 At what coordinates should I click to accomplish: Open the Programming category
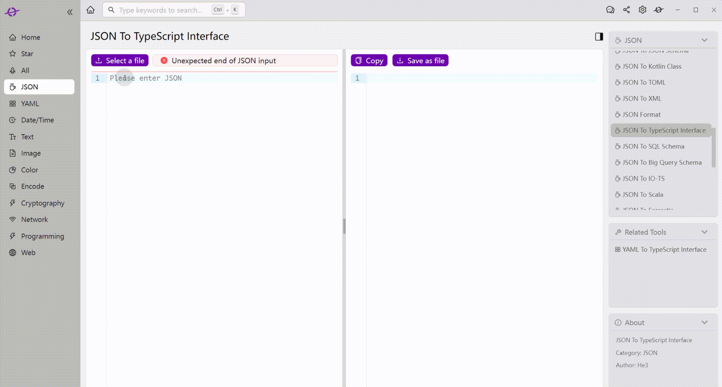pyautogui.click(x=39, y=236)
